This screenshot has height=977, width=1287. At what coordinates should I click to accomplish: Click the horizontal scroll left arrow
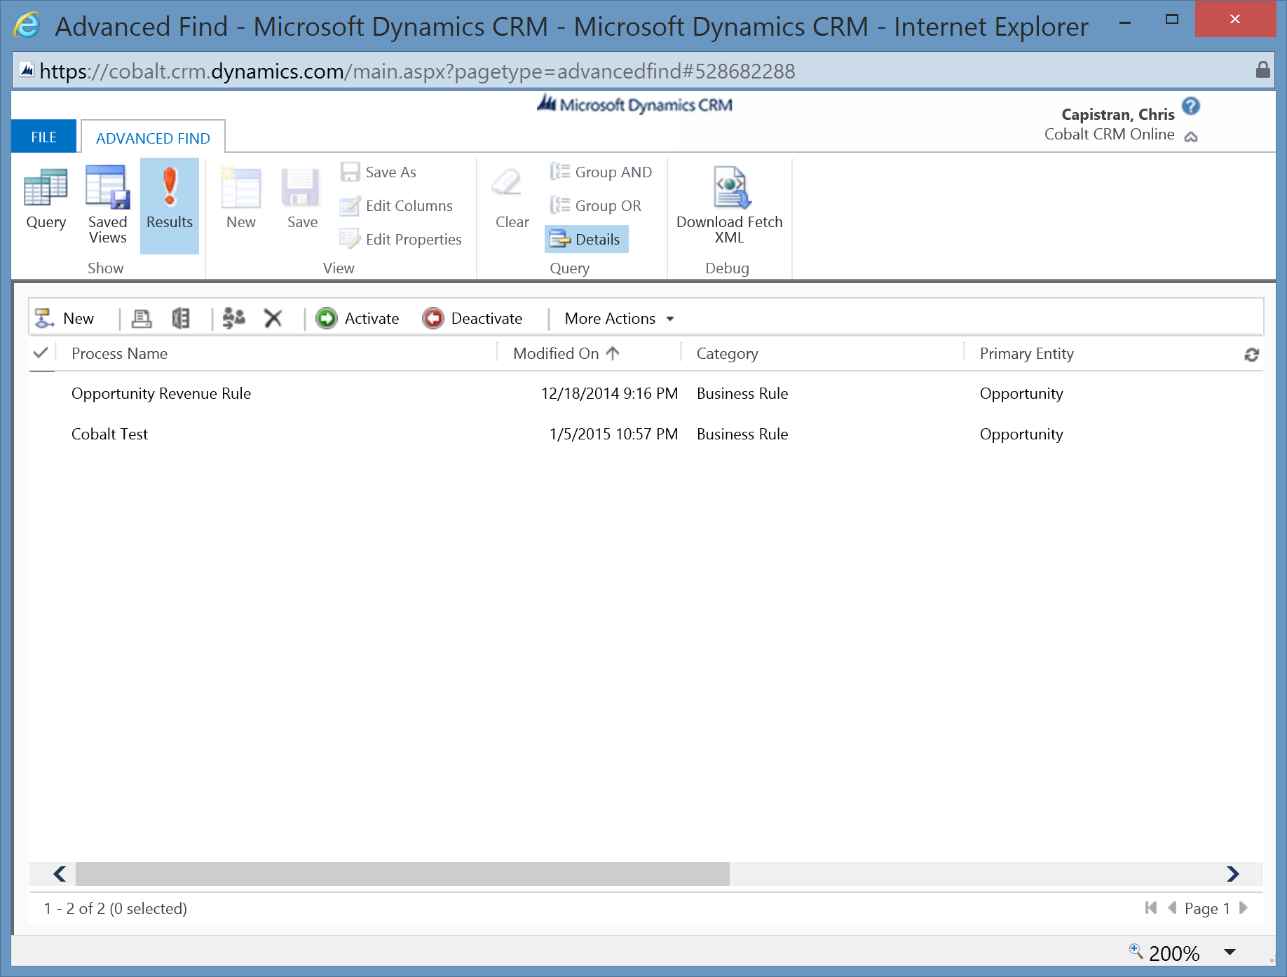60,874
